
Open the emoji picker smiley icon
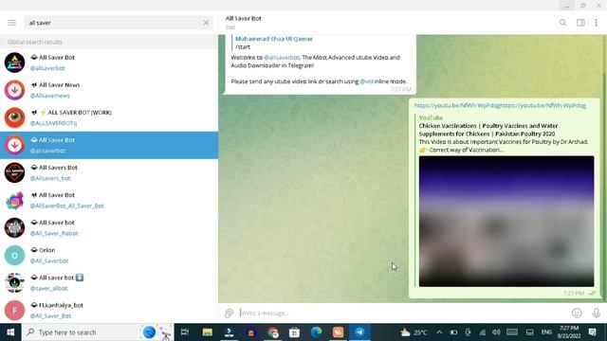click(x=577, y=313)
